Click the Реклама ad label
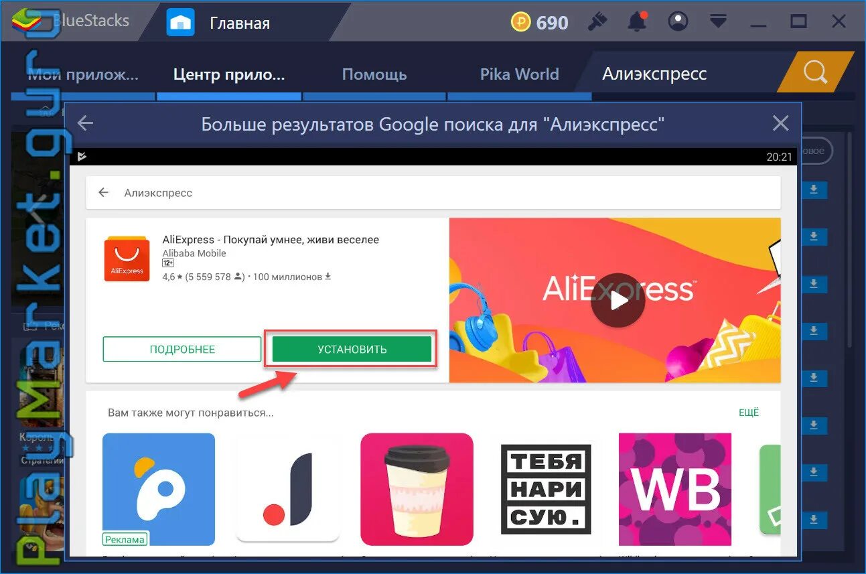Image resolution: width=866 pixels, height=574 pixels. pos(125,539)
